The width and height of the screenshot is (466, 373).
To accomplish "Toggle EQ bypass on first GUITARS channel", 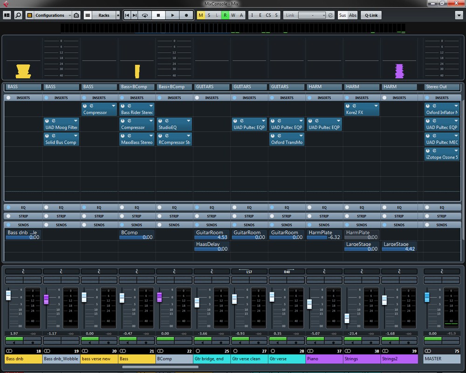I will click(x=197, y=207).
